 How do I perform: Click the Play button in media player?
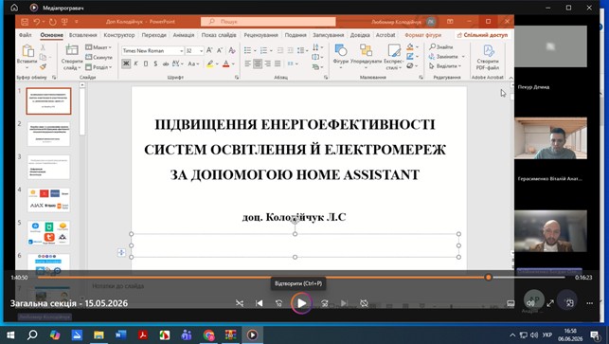(x=301, y=303)
